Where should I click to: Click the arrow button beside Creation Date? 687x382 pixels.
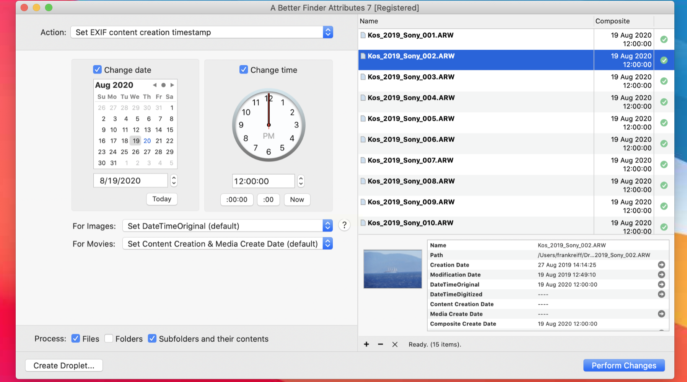(x=661, y=265)
